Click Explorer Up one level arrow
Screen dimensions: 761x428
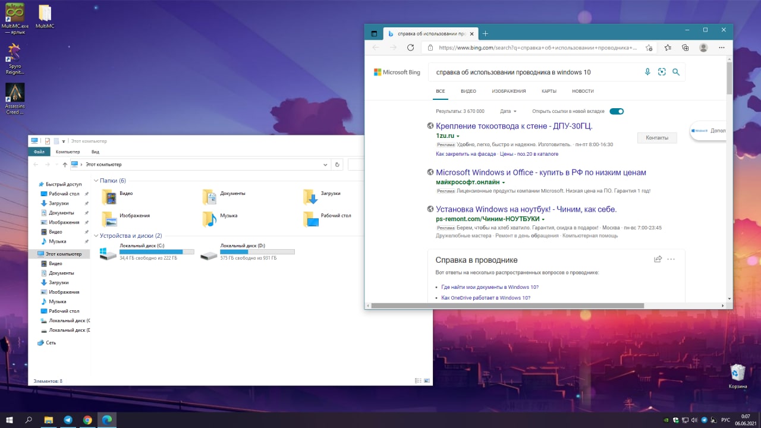pyautogui.click(x=65, y=165)
